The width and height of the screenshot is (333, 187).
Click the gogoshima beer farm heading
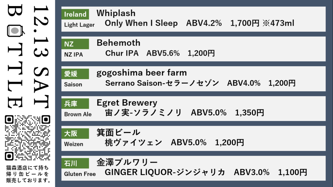(x=142, y=73)
